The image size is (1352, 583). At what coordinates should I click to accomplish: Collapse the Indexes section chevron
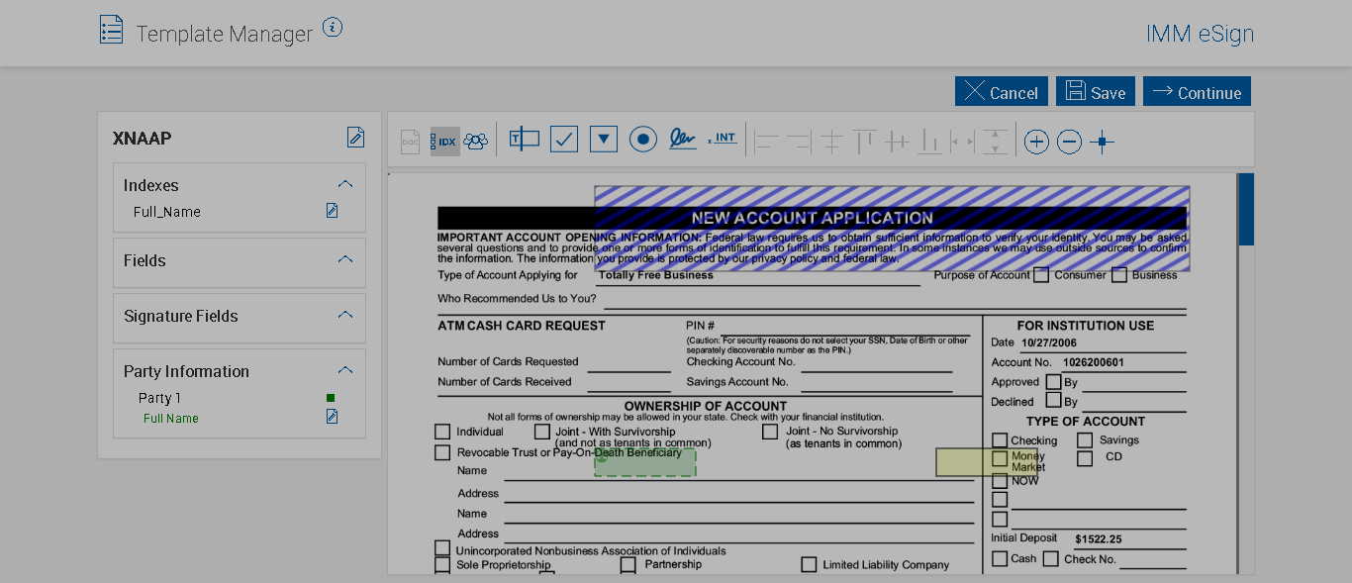point(345,184)
